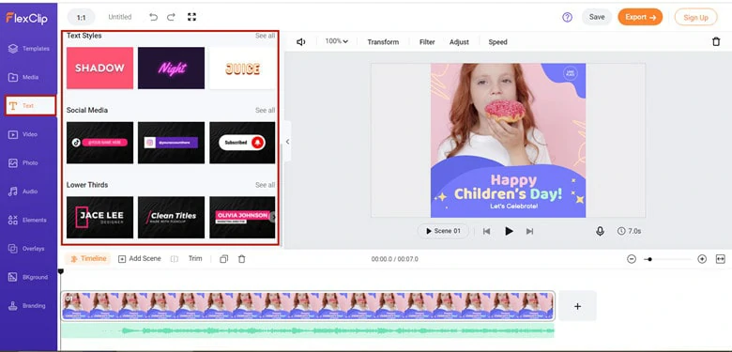Click the Scene 01 play button
The image size is (732, 352).
tap(443, 231)
